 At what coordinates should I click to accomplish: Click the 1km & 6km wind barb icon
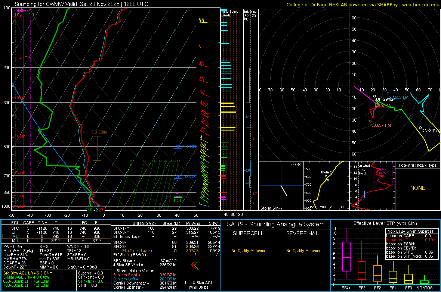coord(195,266)
